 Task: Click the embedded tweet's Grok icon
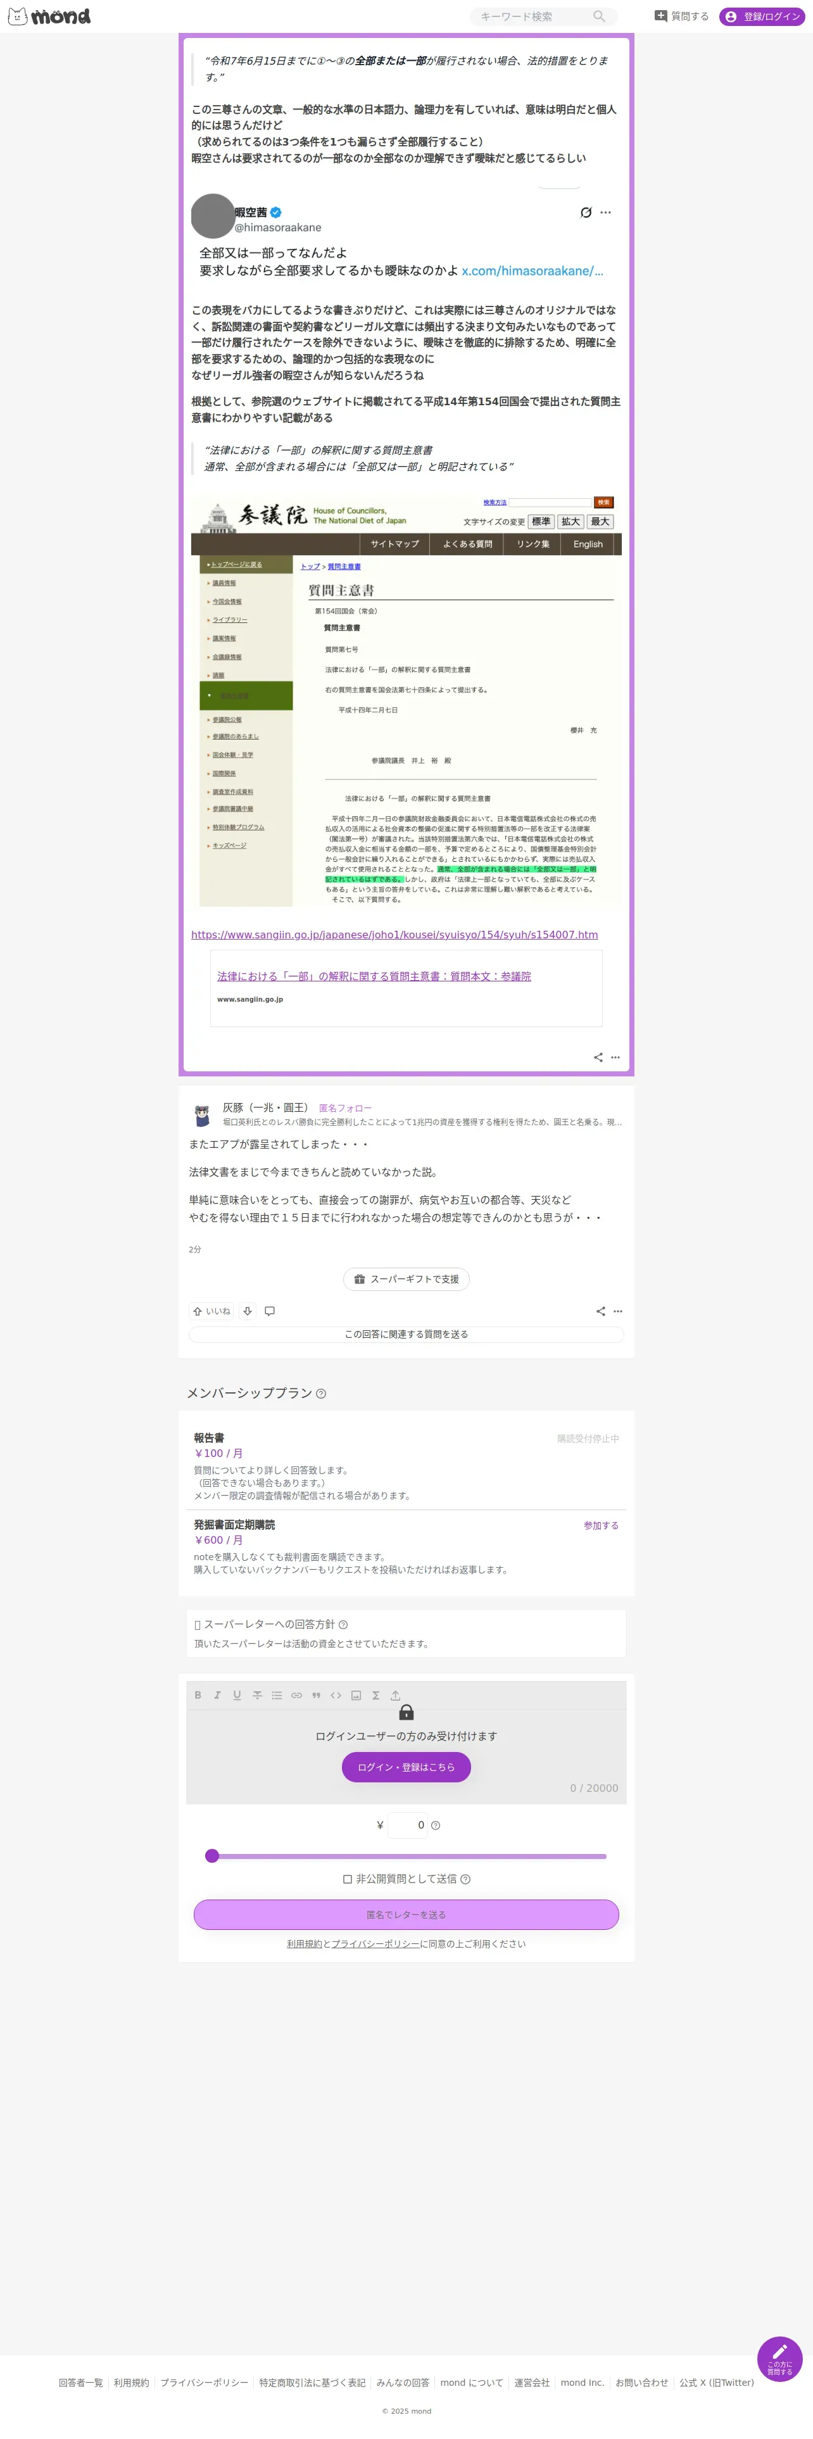coord(586,212)
